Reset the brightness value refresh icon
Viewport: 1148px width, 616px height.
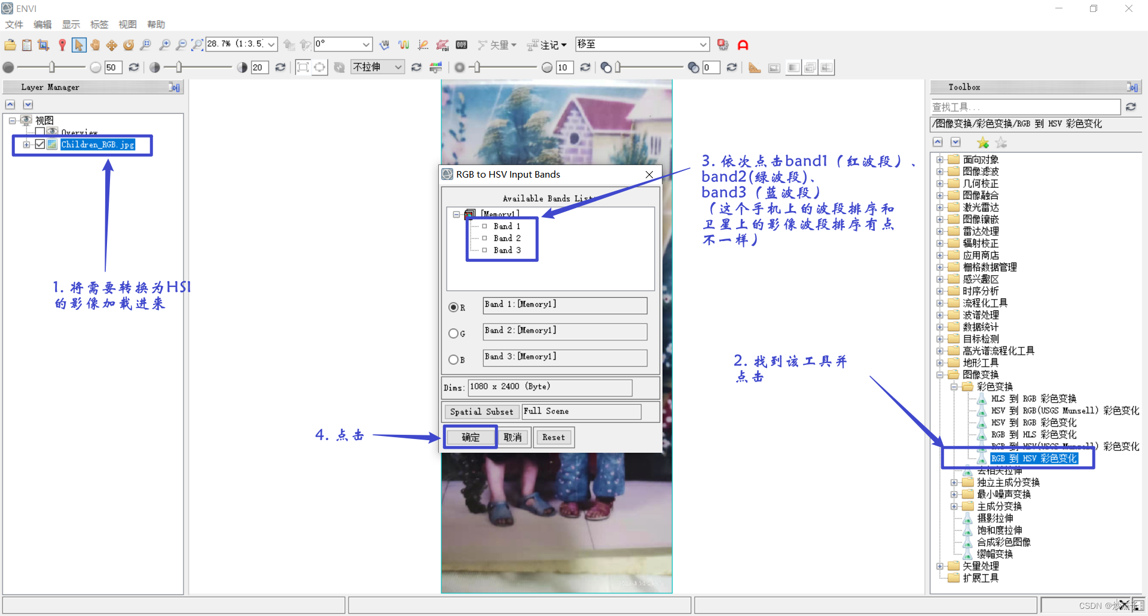[134, 68]
